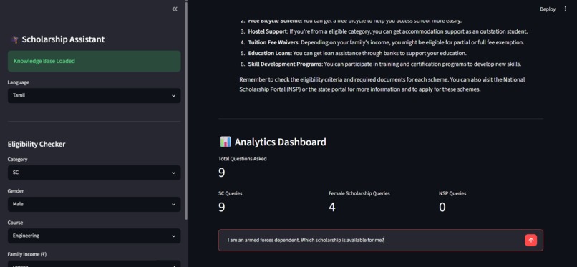This screenshot has width=577, height=267.
Task: Open the Language dropdown showing Tamil
Action: pyautogui.click(x=94, y=96)
